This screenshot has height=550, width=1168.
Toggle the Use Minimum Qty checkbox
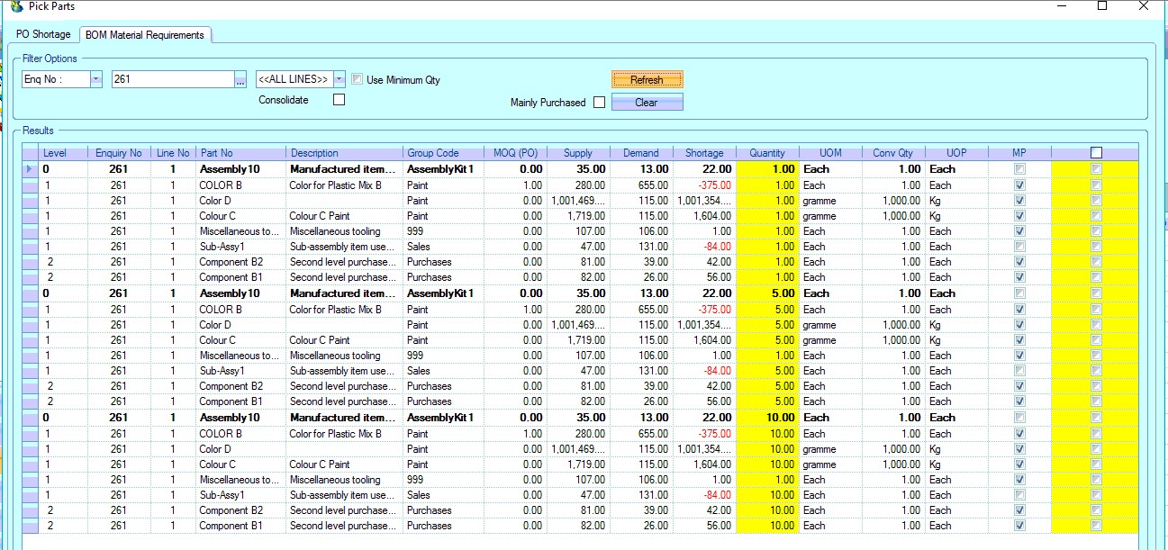point(358,79)
